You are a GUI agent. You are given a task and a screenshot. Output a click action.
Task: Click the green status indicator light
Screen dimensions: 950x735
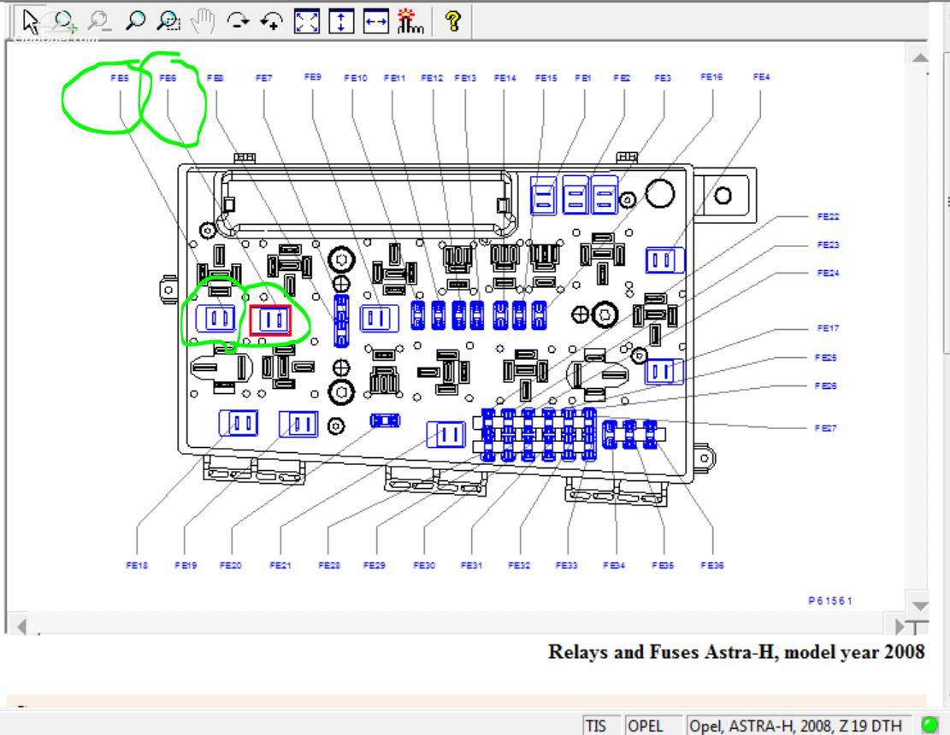point(929,724)
